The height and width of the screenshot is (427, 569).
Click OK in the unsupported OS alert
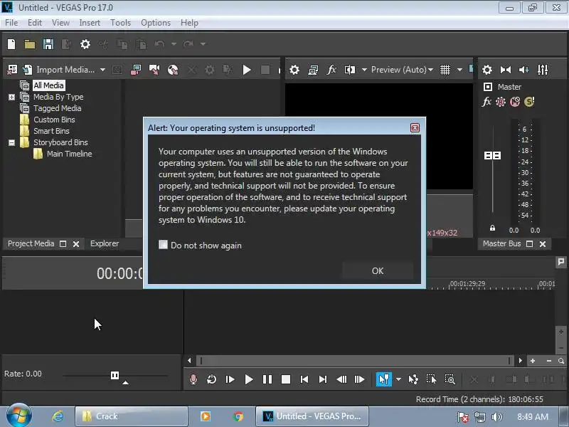(x=378, y=271)
